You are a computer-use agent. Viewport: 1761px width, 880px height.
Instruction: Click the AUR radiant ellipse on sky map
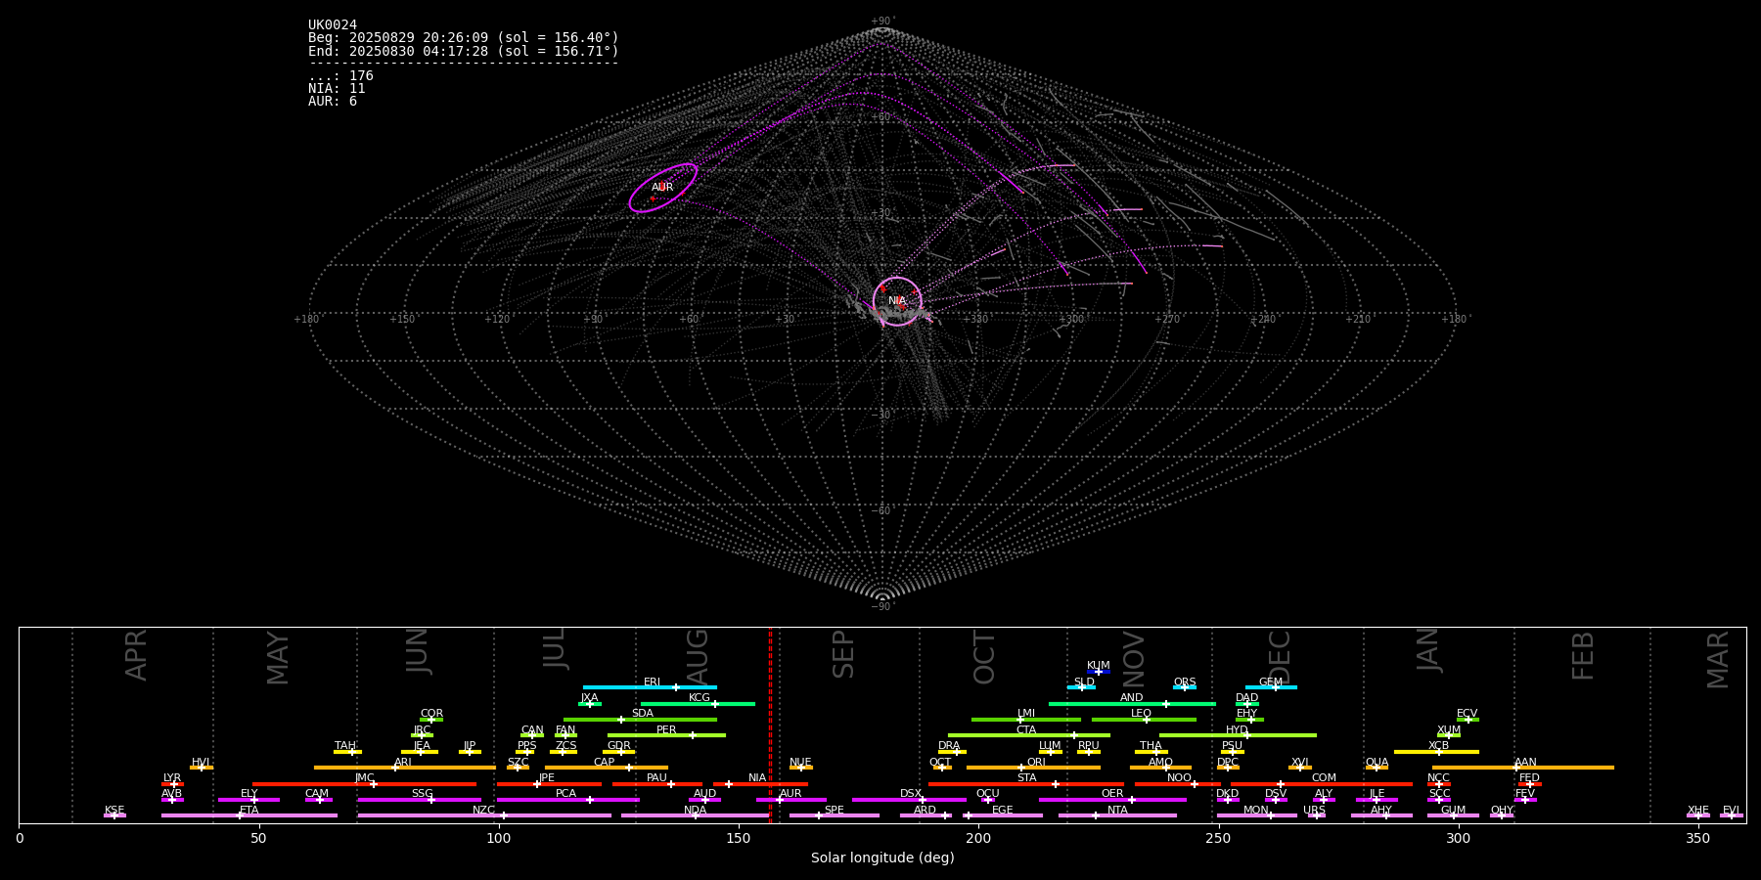click(662, 188)
